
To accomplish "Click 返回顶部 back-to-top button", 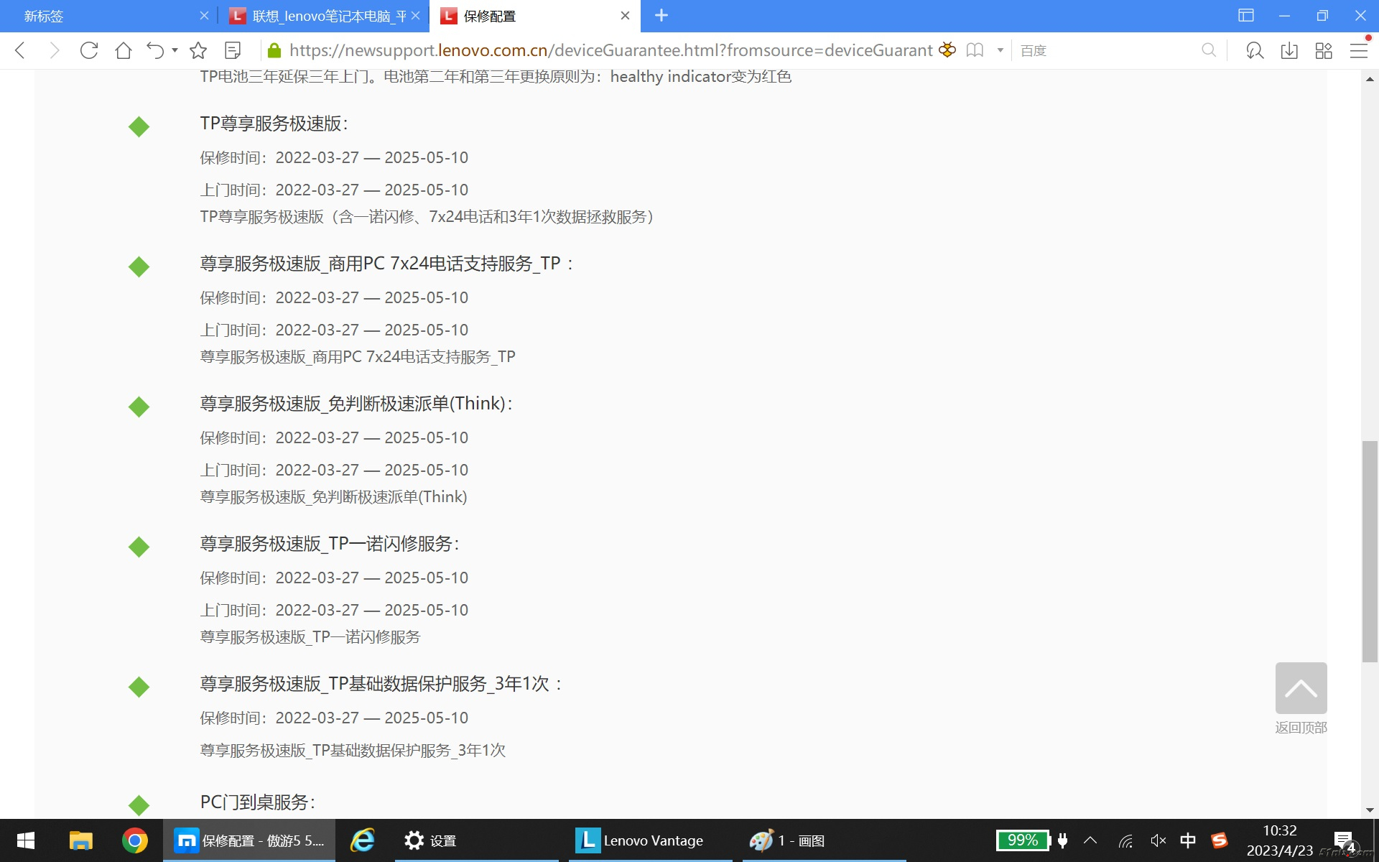I will (1301, 698).
